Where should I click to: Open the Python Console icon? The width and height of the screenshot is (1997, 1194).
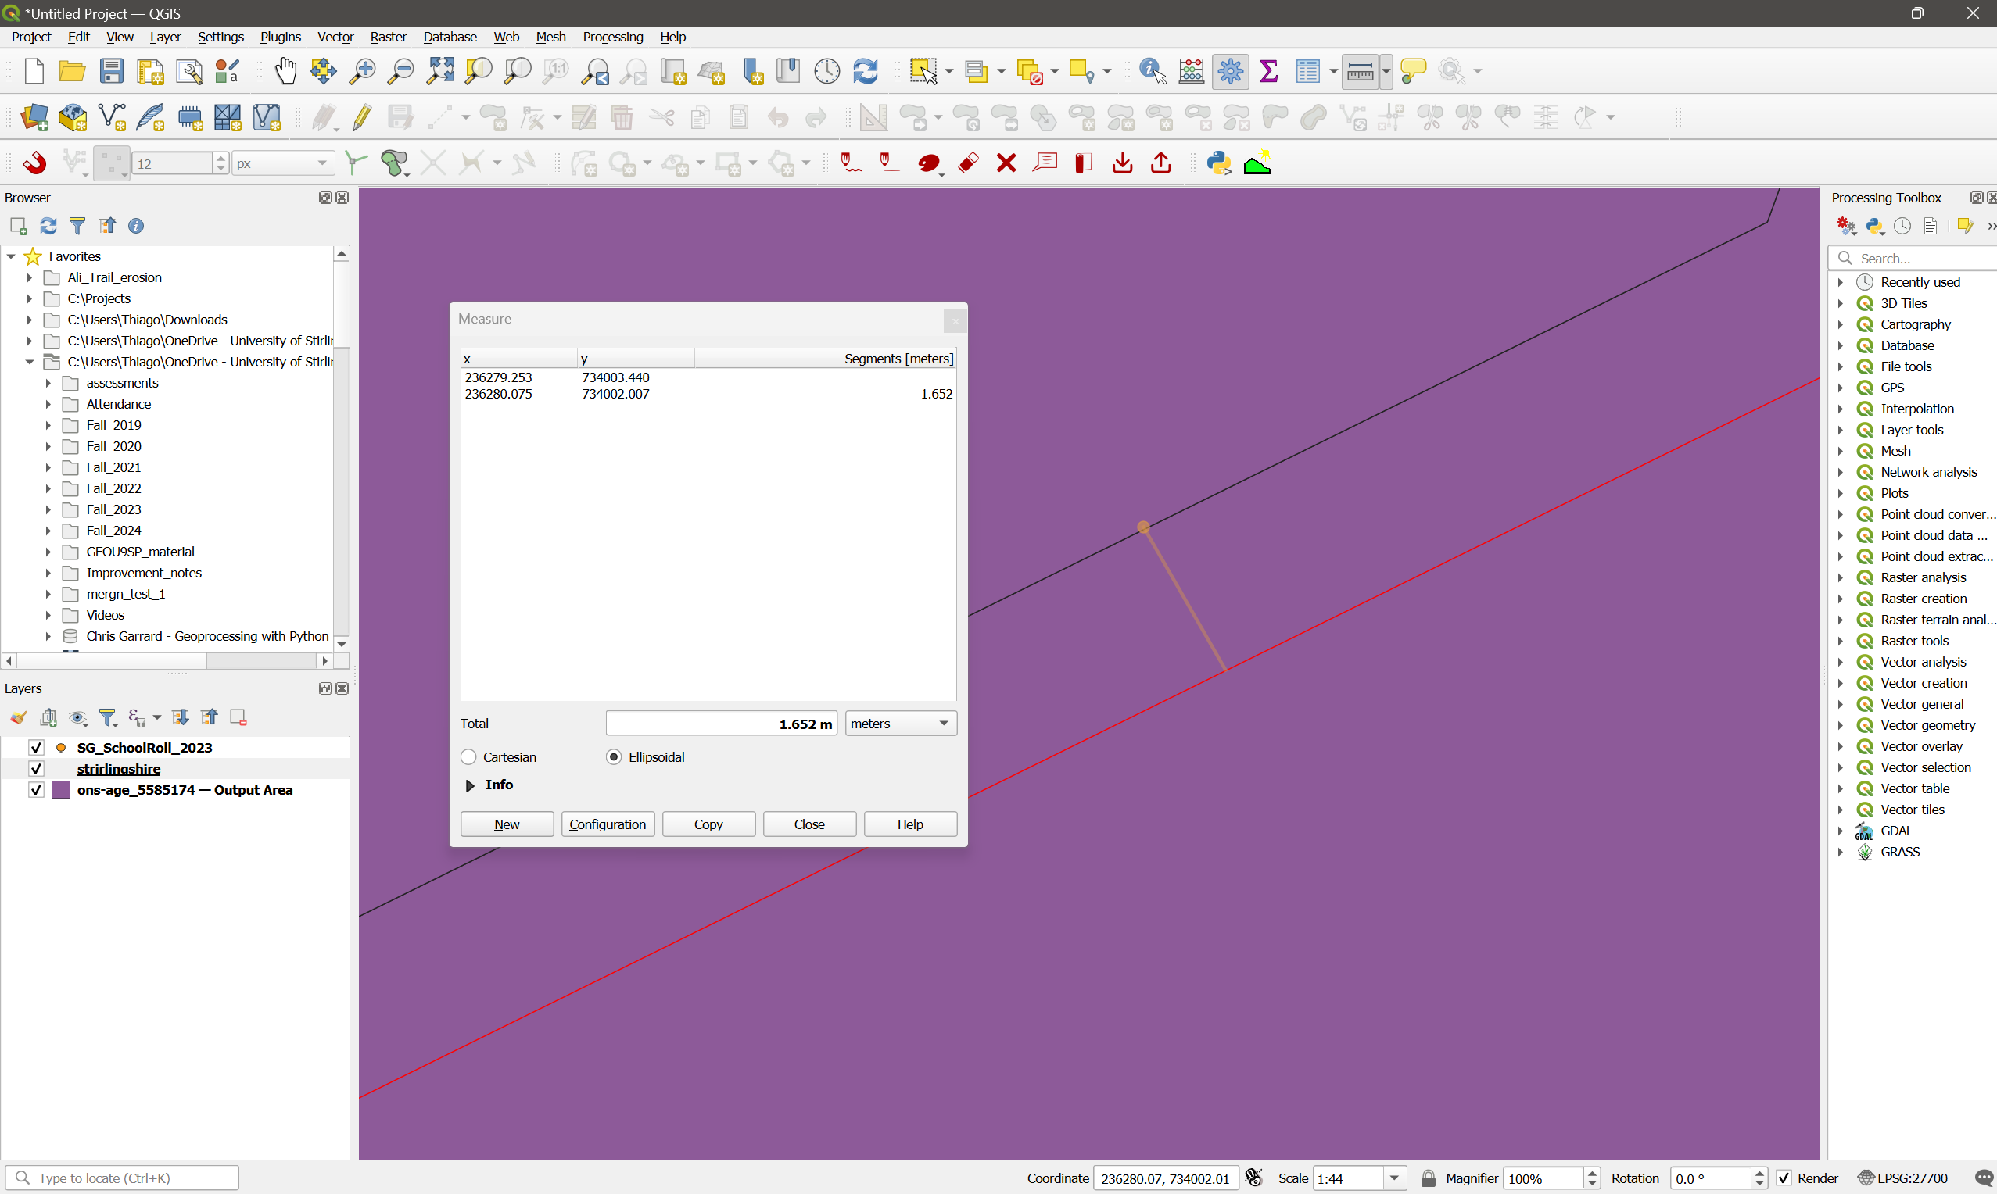[1220, 163]
